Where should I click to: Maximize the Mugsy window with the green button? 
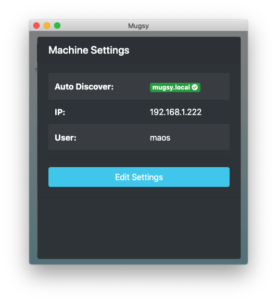click(x=57, y=26)
